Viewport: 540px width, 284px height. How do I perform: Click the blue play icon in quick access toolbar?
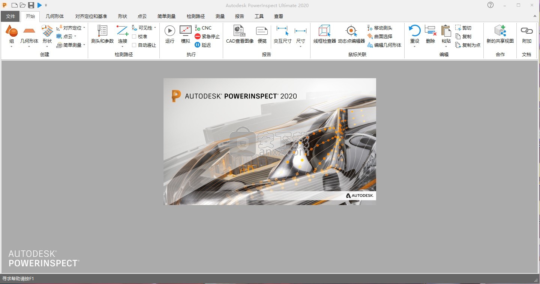pyautogui.click(x=39, y=5)
